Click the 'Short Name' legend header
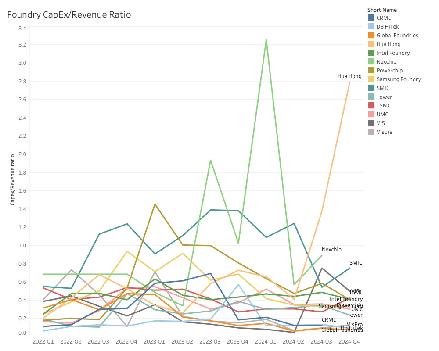 click(x=382, y=10)
